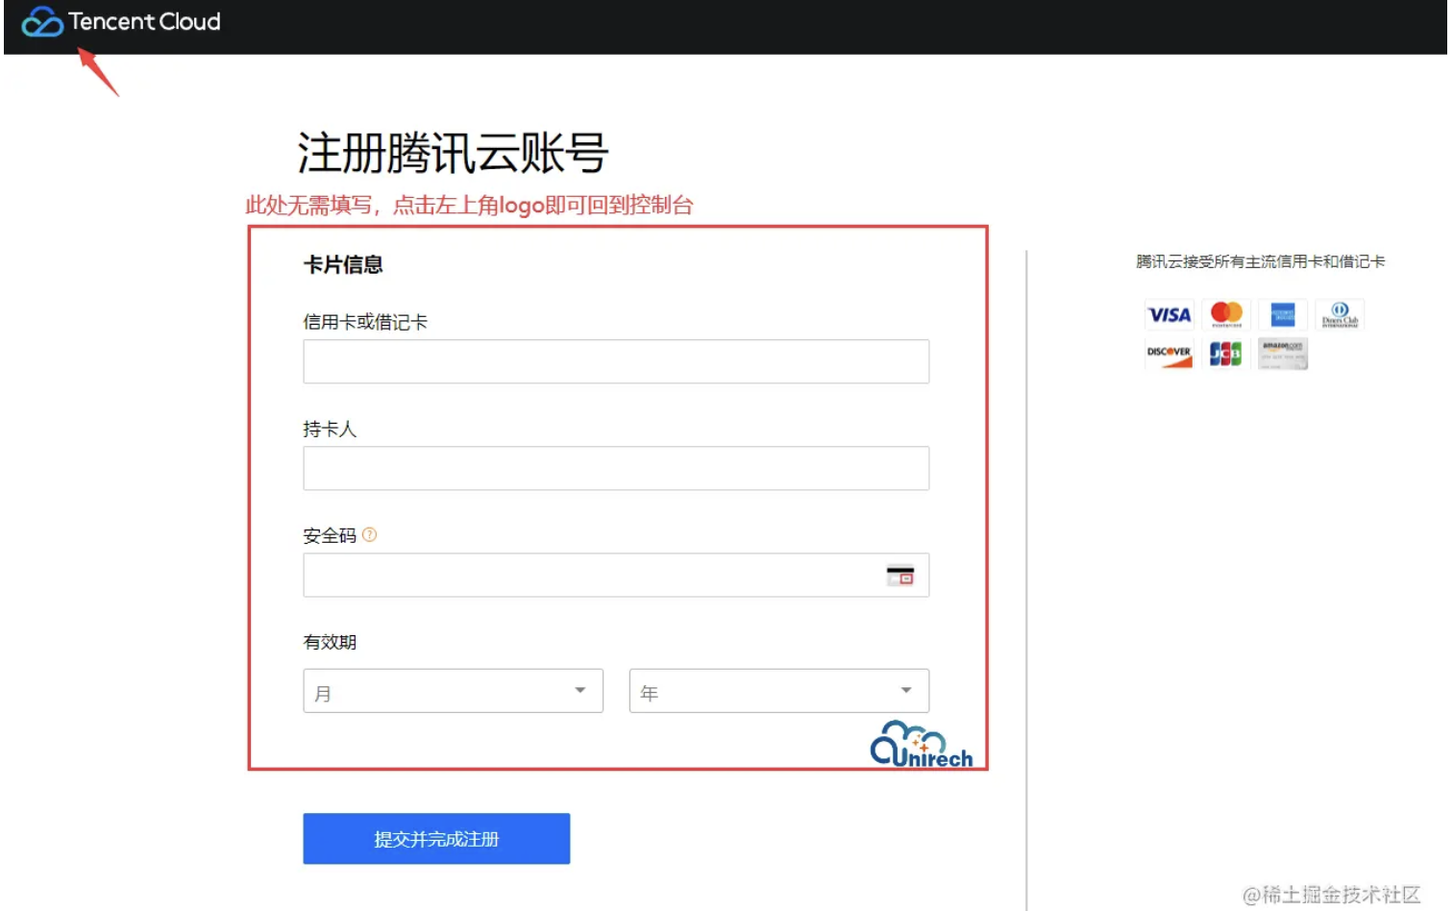Click the VISA card icon
The width and height of the screenshot is (1453, 911).
(x=1169, y=315)
